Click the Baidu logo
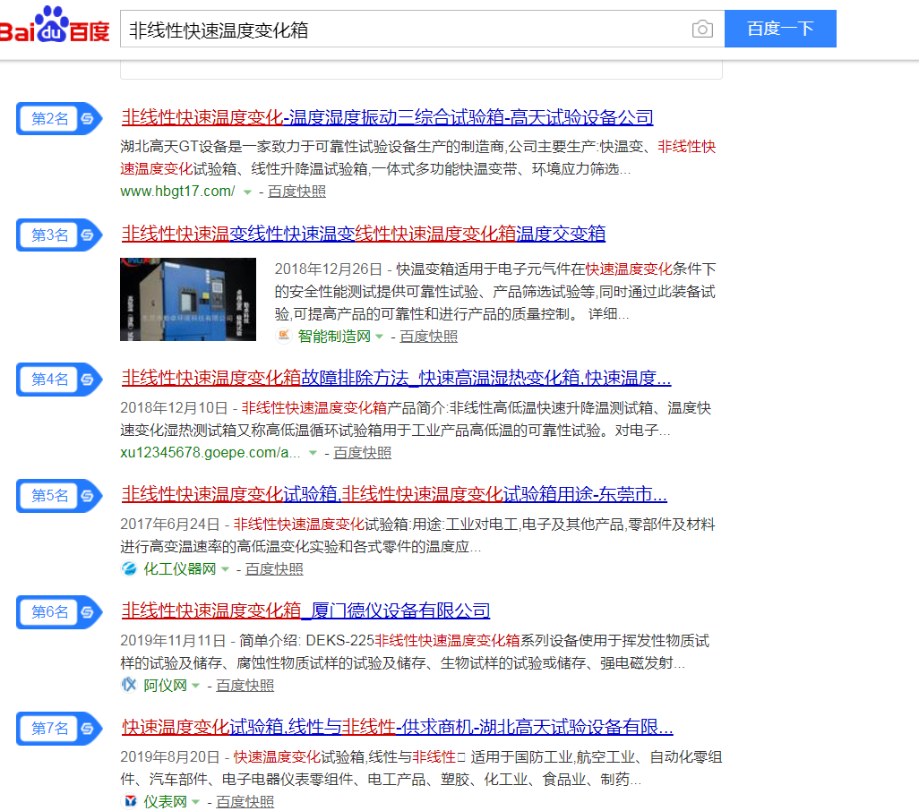The width and height of the screenshot is (919, 811). [x=56, y=27]
